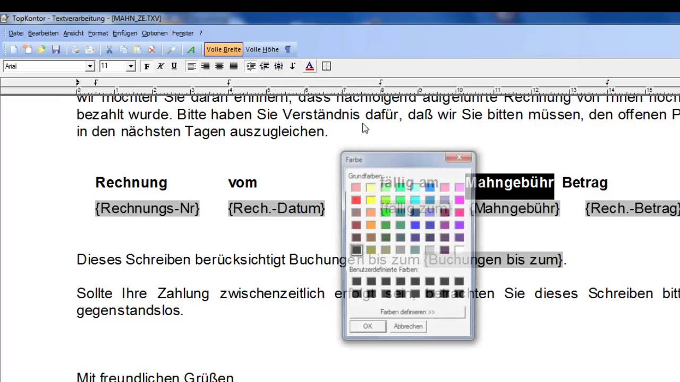Open search with the magnifier icon
This screenshot has height=382, width=680.
[x=171, y=49]
